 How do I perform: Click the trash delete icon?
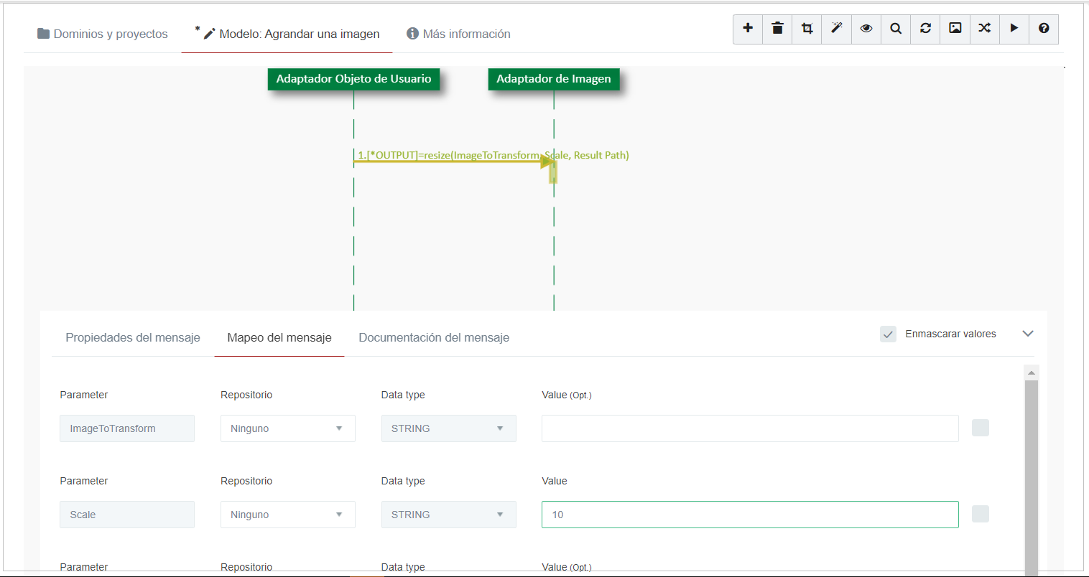[x=777, y=29]
